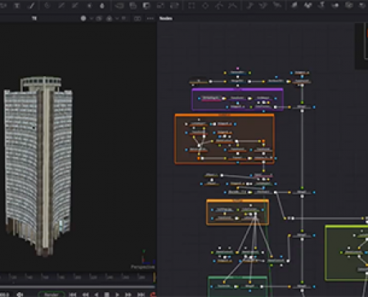The height and width of the screenshot is (297, 368).
Task: Add an Ellipse mask from the toolbar
Action: [x=205, y=6]
